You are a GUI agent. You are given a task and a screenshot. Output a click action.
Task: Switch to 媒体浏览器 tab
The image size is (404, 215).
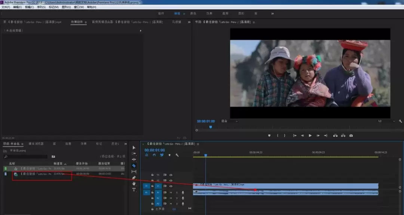pyautogui.click(x=36, y=144)
